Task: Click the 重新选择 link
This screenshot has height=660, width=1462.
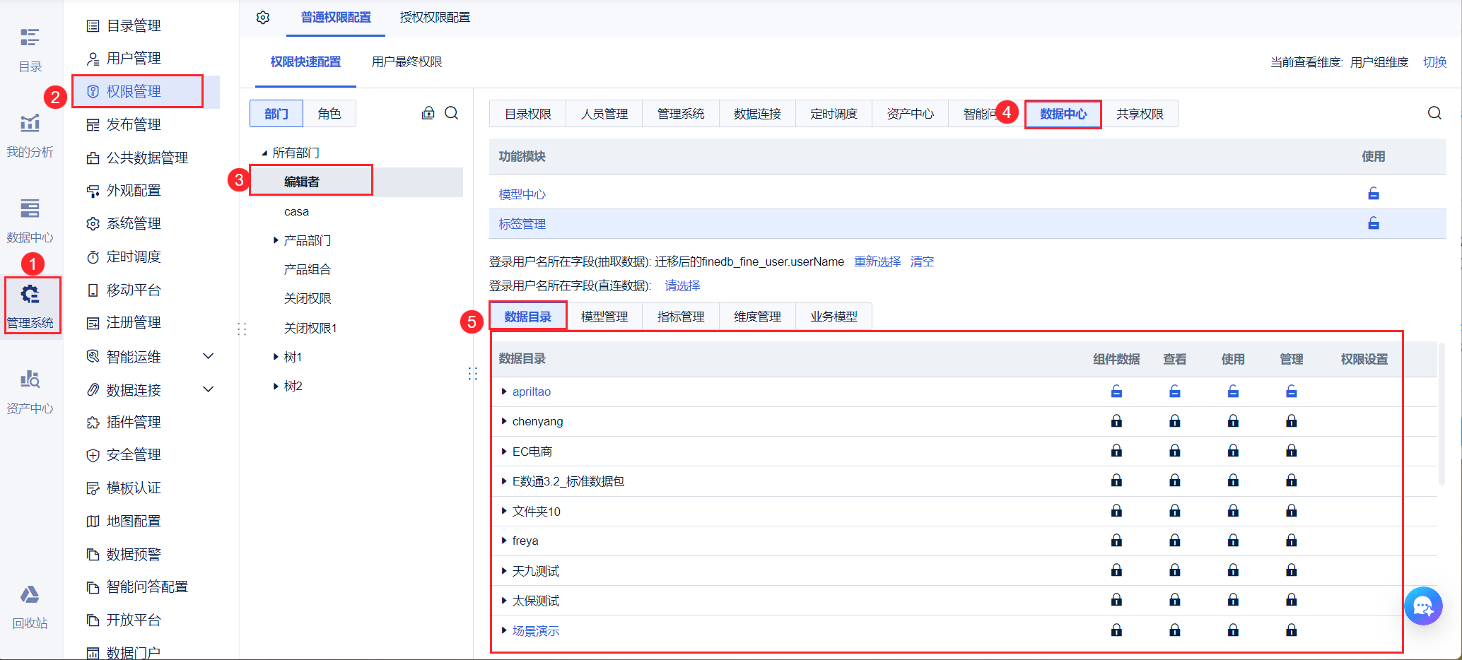Action: (877, 261)
